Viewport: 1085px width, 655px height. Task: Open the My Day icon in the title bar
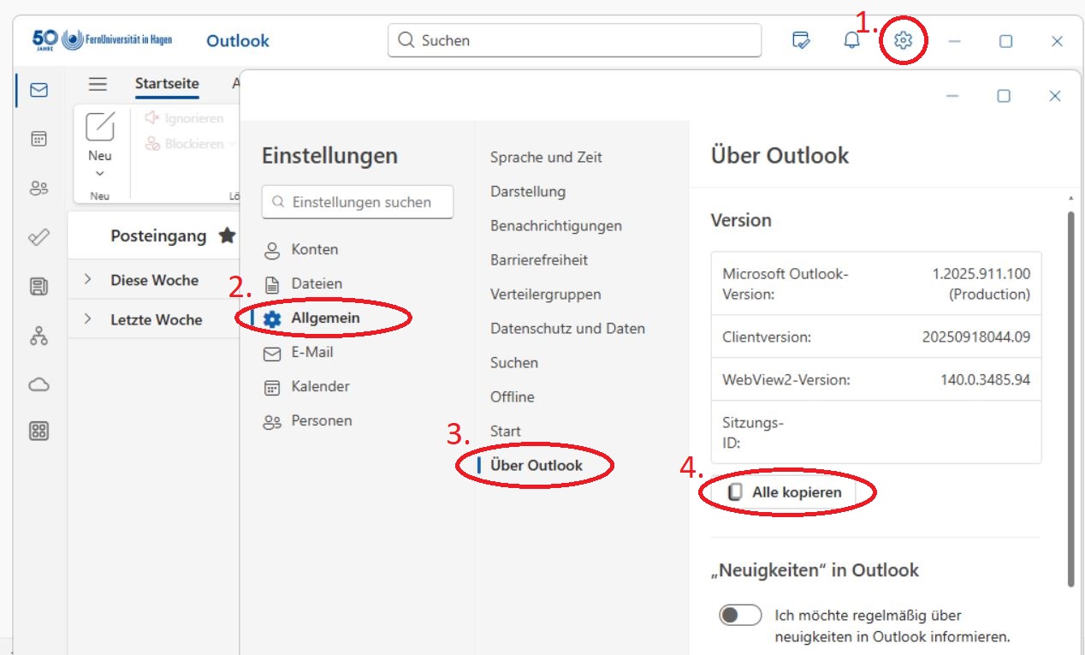(801, 40)
